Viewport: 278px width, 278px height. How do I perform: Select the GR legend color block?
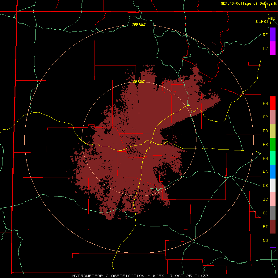tap(273, 117)
